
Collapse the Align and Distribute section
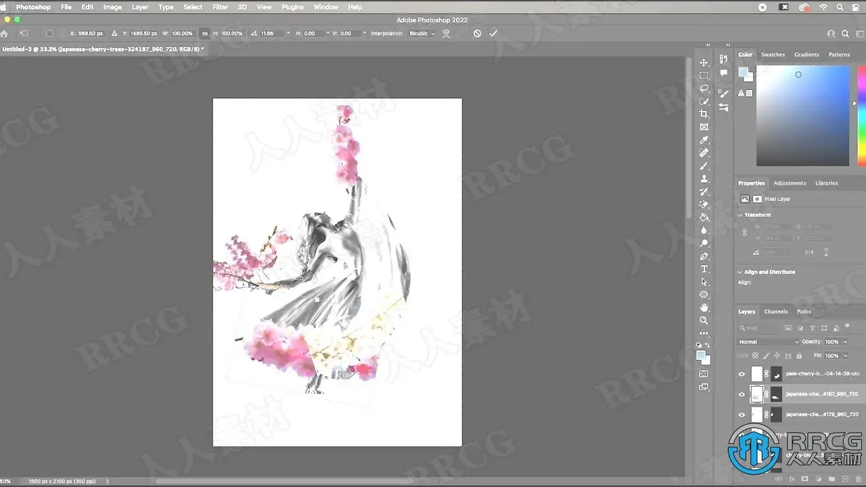[740, 272]
